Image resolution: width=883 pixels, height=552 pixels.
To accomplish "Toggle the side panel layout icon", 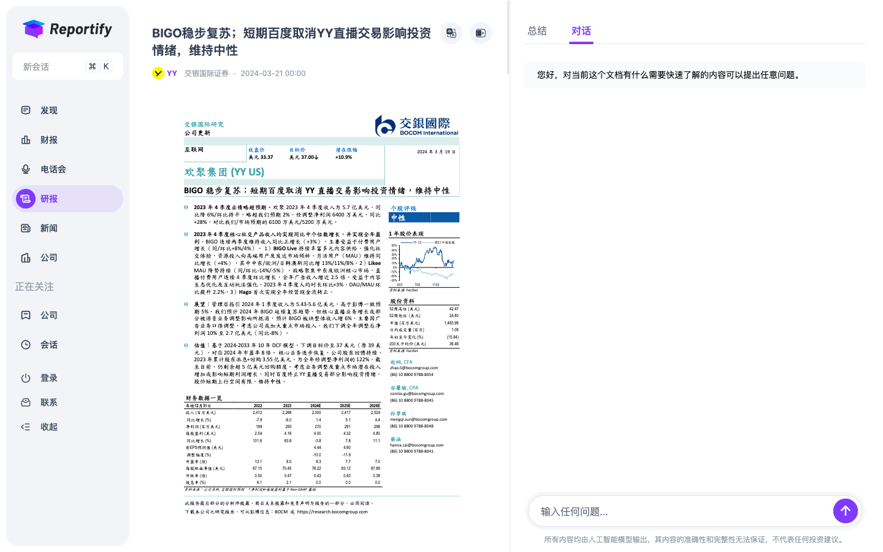I will click(x=481, y=33).
